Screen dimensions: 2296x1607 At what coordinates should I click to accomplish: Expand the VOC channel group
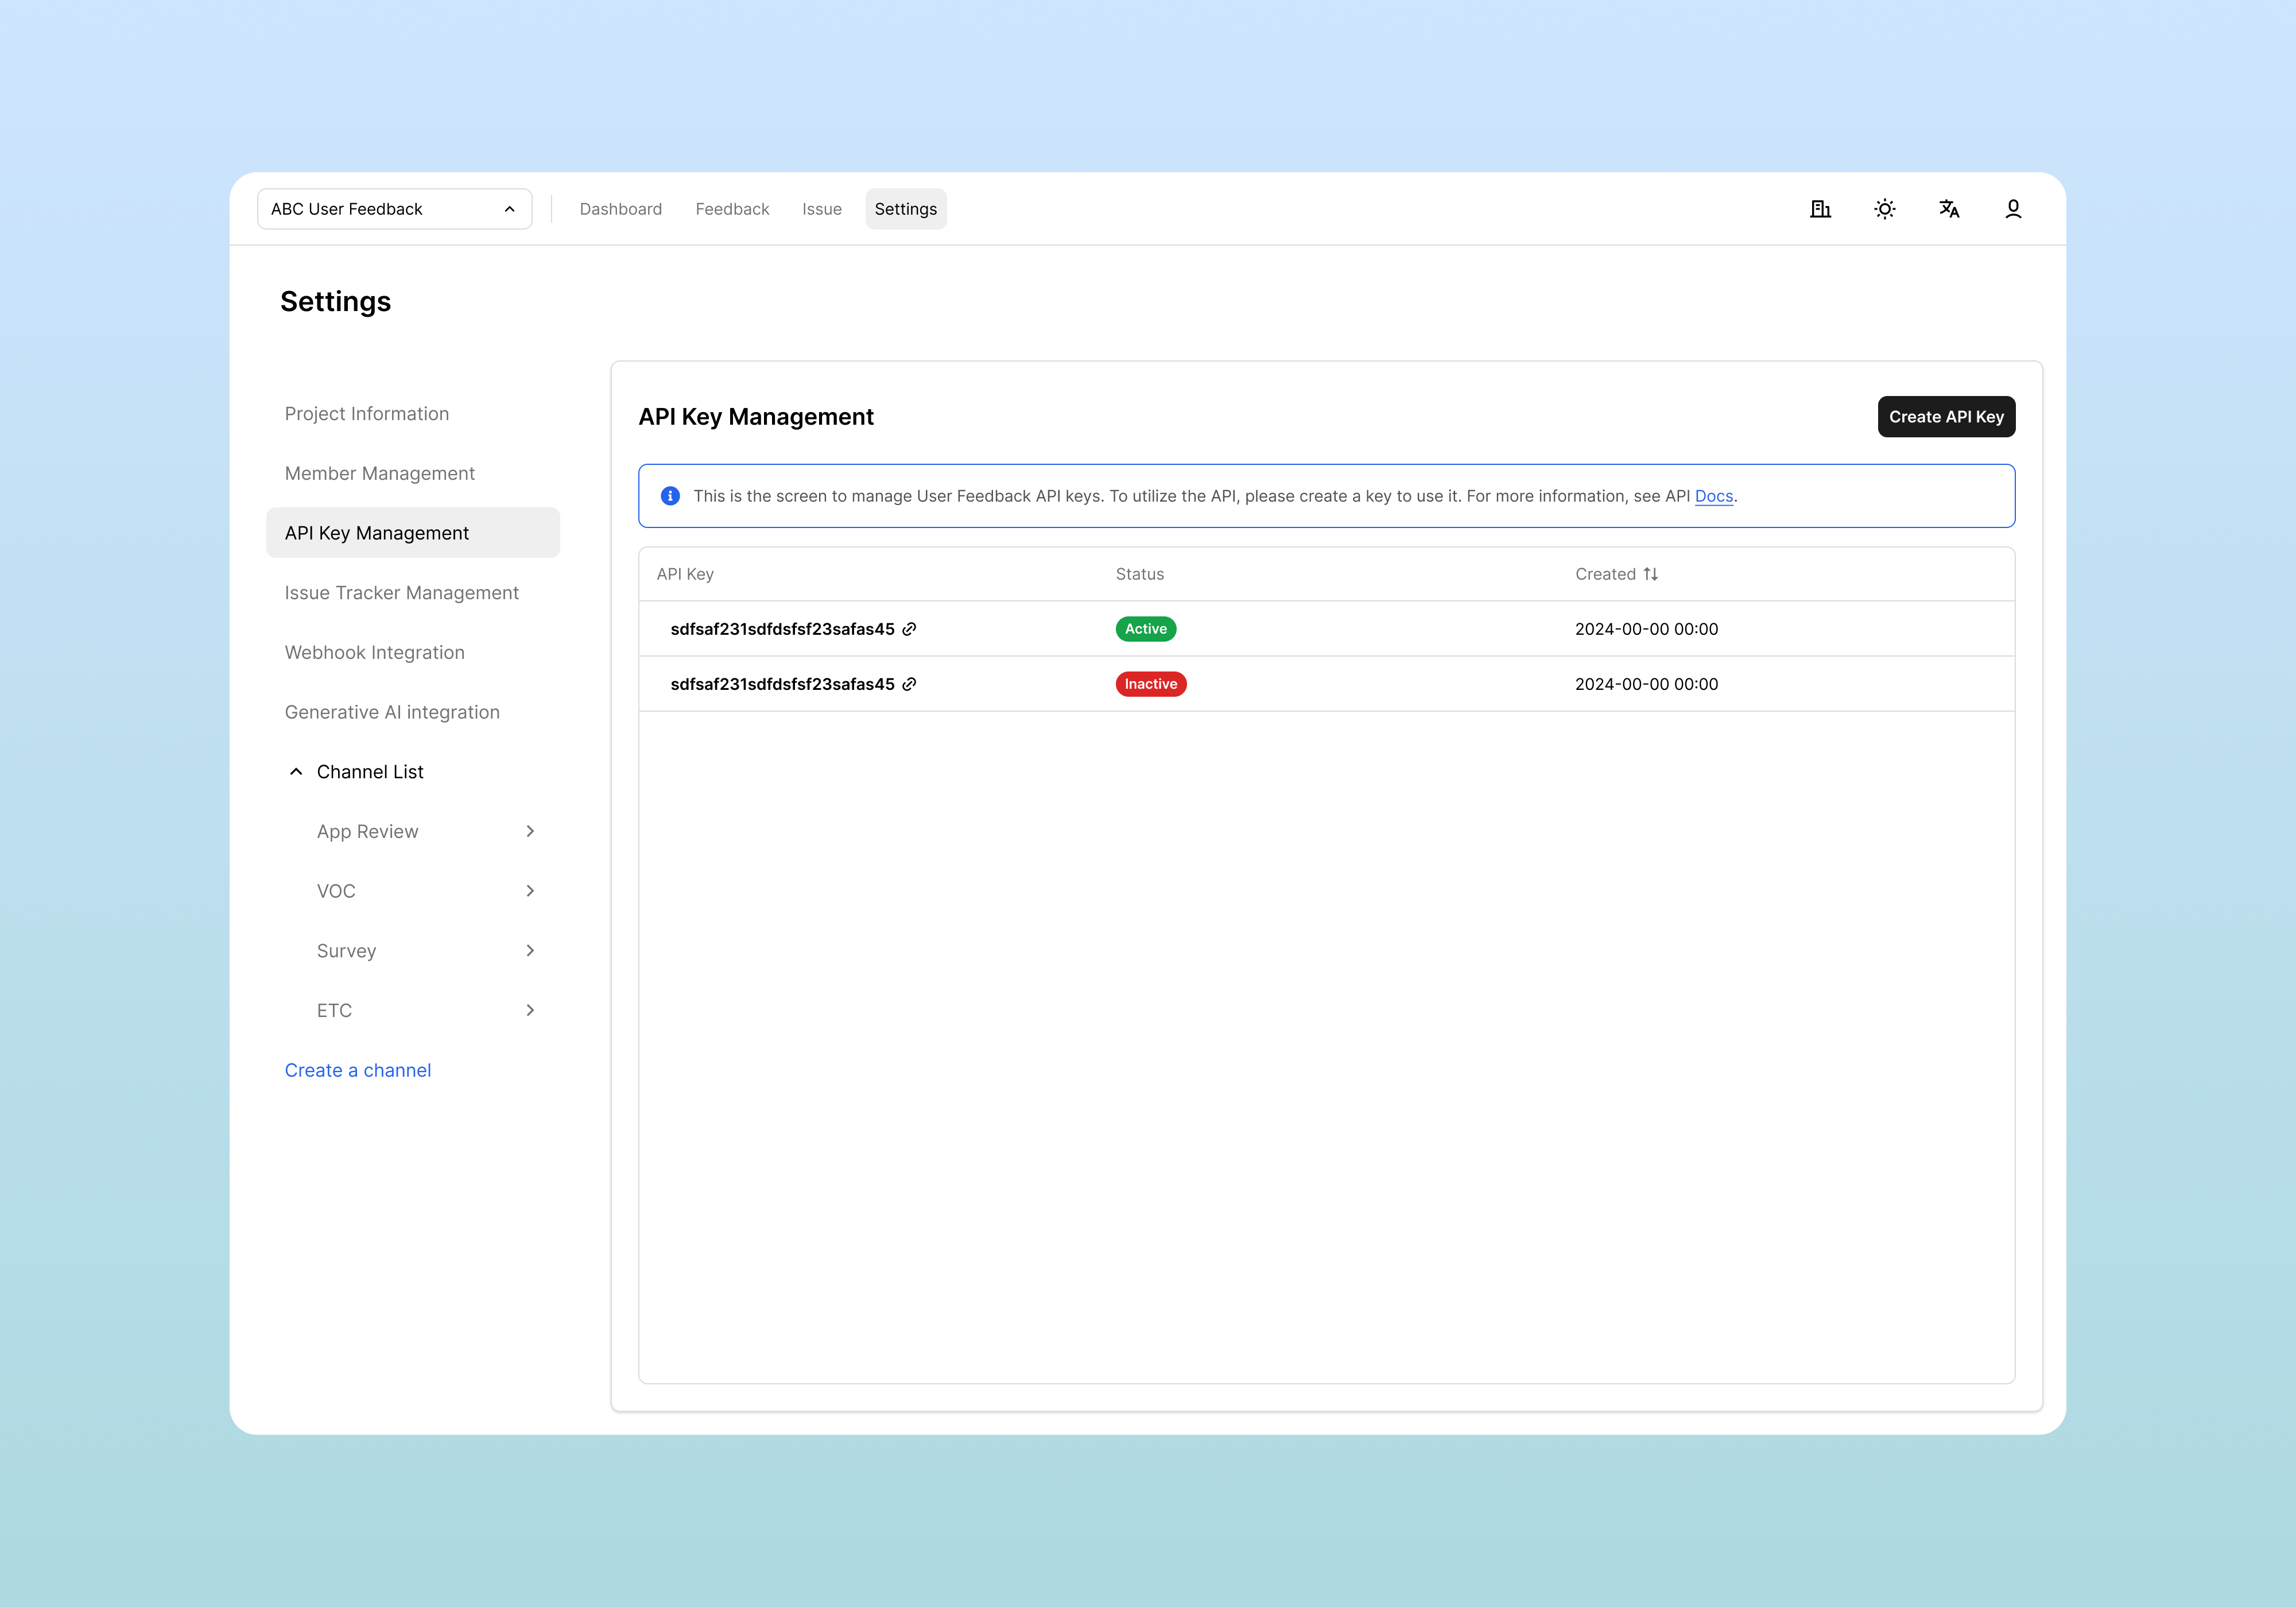click(x=529, y=891)
